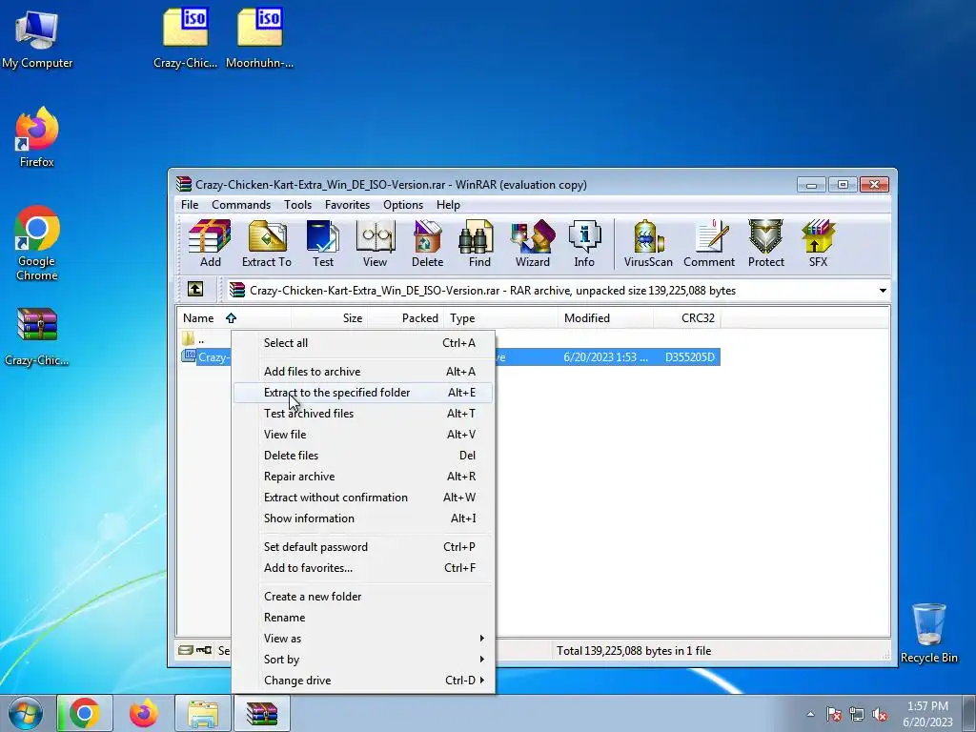976x732 pixels.
Task: Run the VirusScan toolbar icon
Action: click(648, 243)
